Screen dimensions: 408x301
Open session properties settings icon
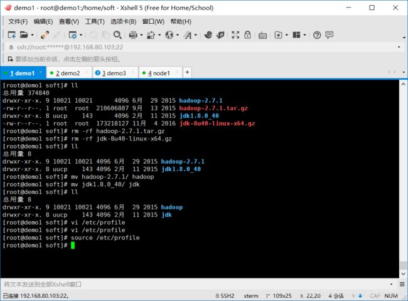point(72,35)
